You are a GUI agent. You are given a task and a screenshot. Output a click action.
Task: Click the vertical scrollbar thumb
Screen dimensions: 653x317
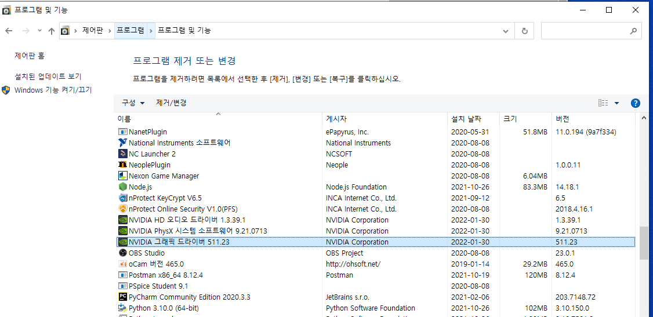644,243
